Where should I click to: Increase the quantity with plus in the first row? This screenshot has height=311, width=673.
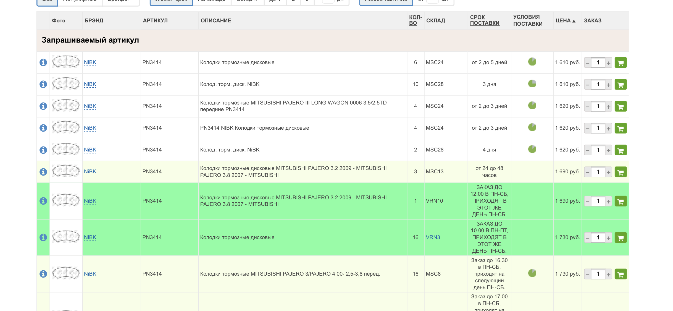click(608, 63)
